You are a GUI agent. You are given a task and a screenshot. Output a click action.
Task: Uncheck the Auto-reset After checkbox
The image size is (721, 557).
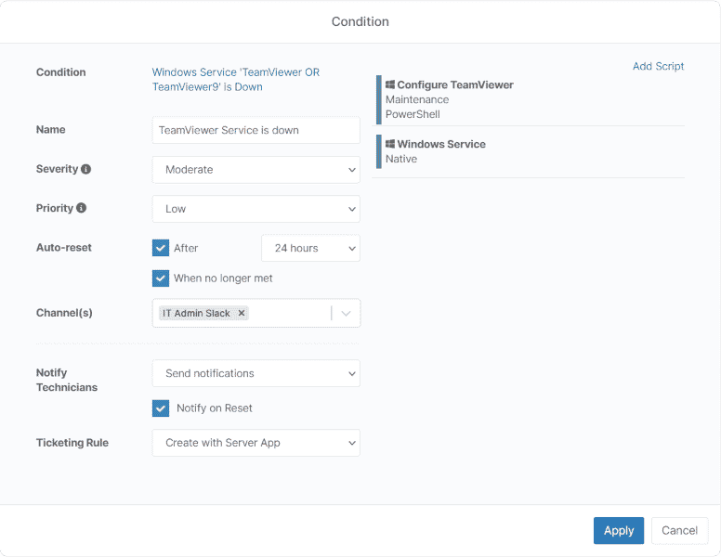[x=161, y=248]
